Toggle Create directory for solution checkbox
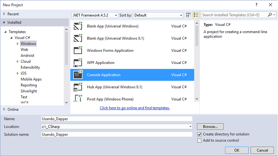The image size is (278, 156). (199, 134)
